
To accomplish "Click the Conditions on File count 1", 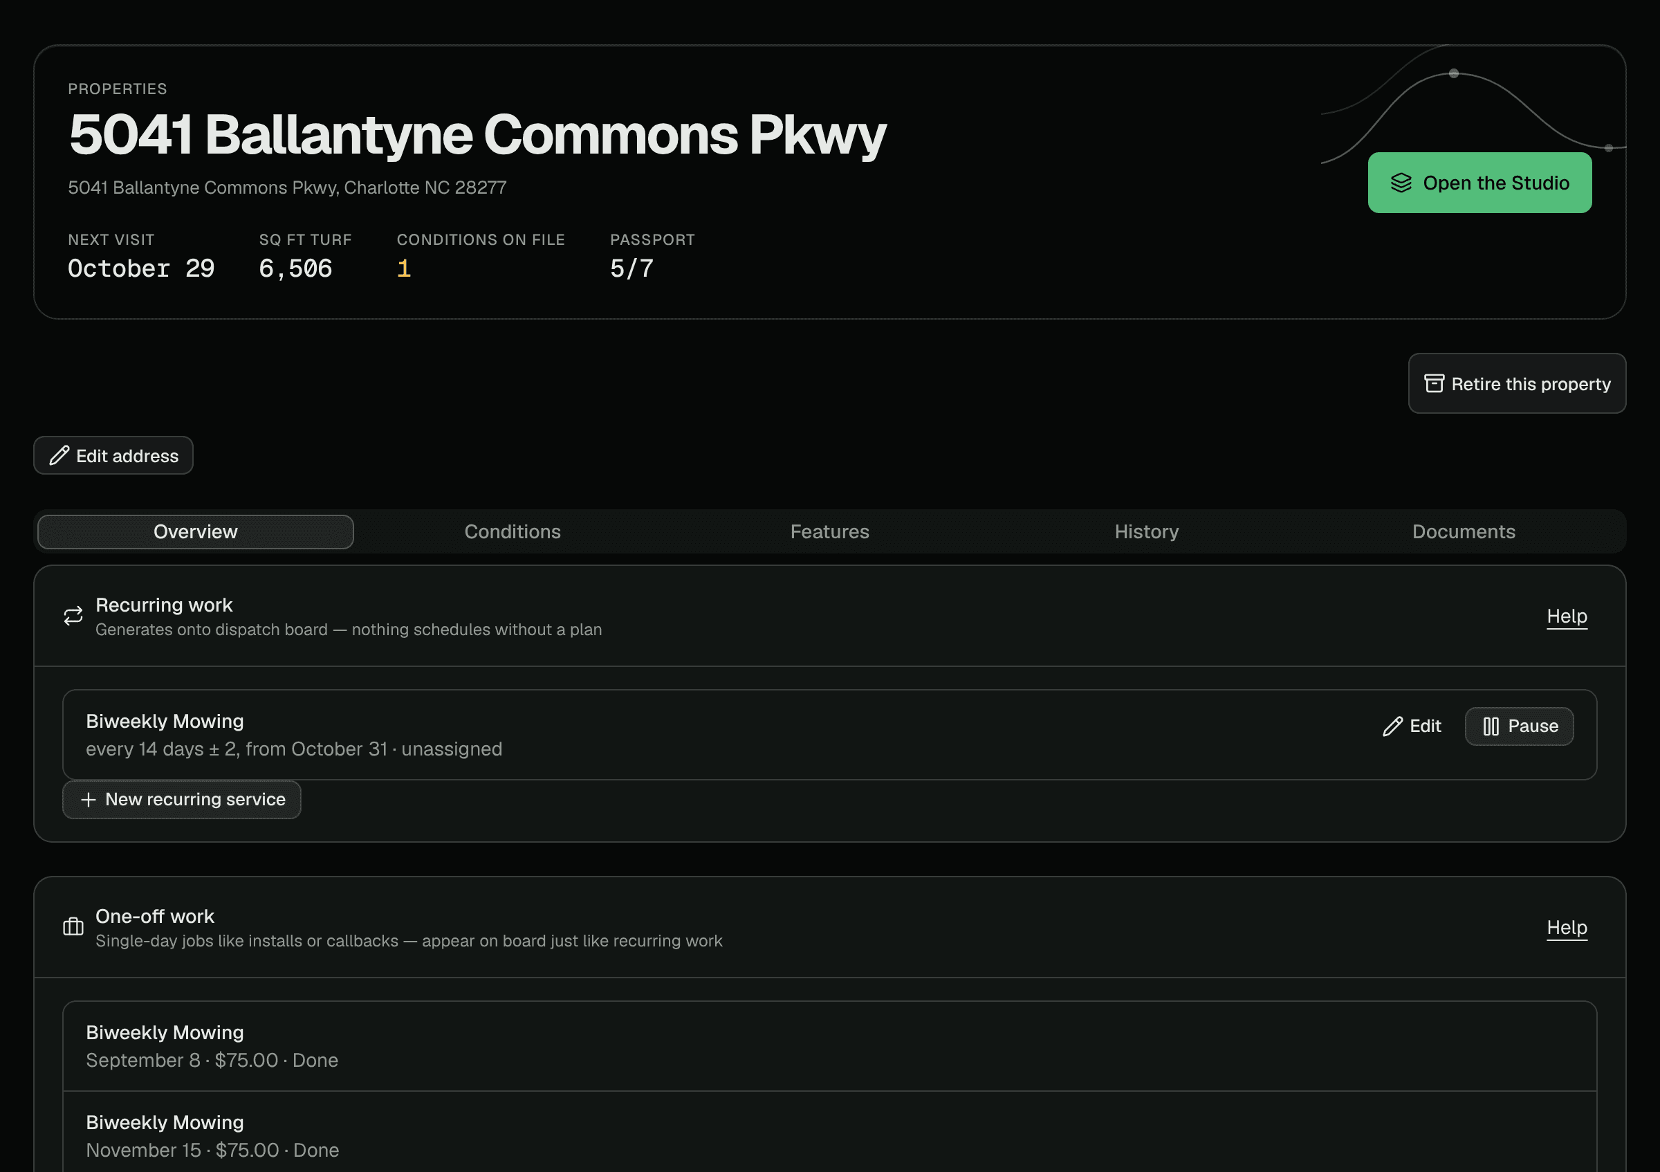I will coord(404,269).
